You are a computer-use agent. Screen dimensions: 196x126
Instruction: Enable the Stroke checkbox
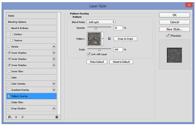click(9, 46)
